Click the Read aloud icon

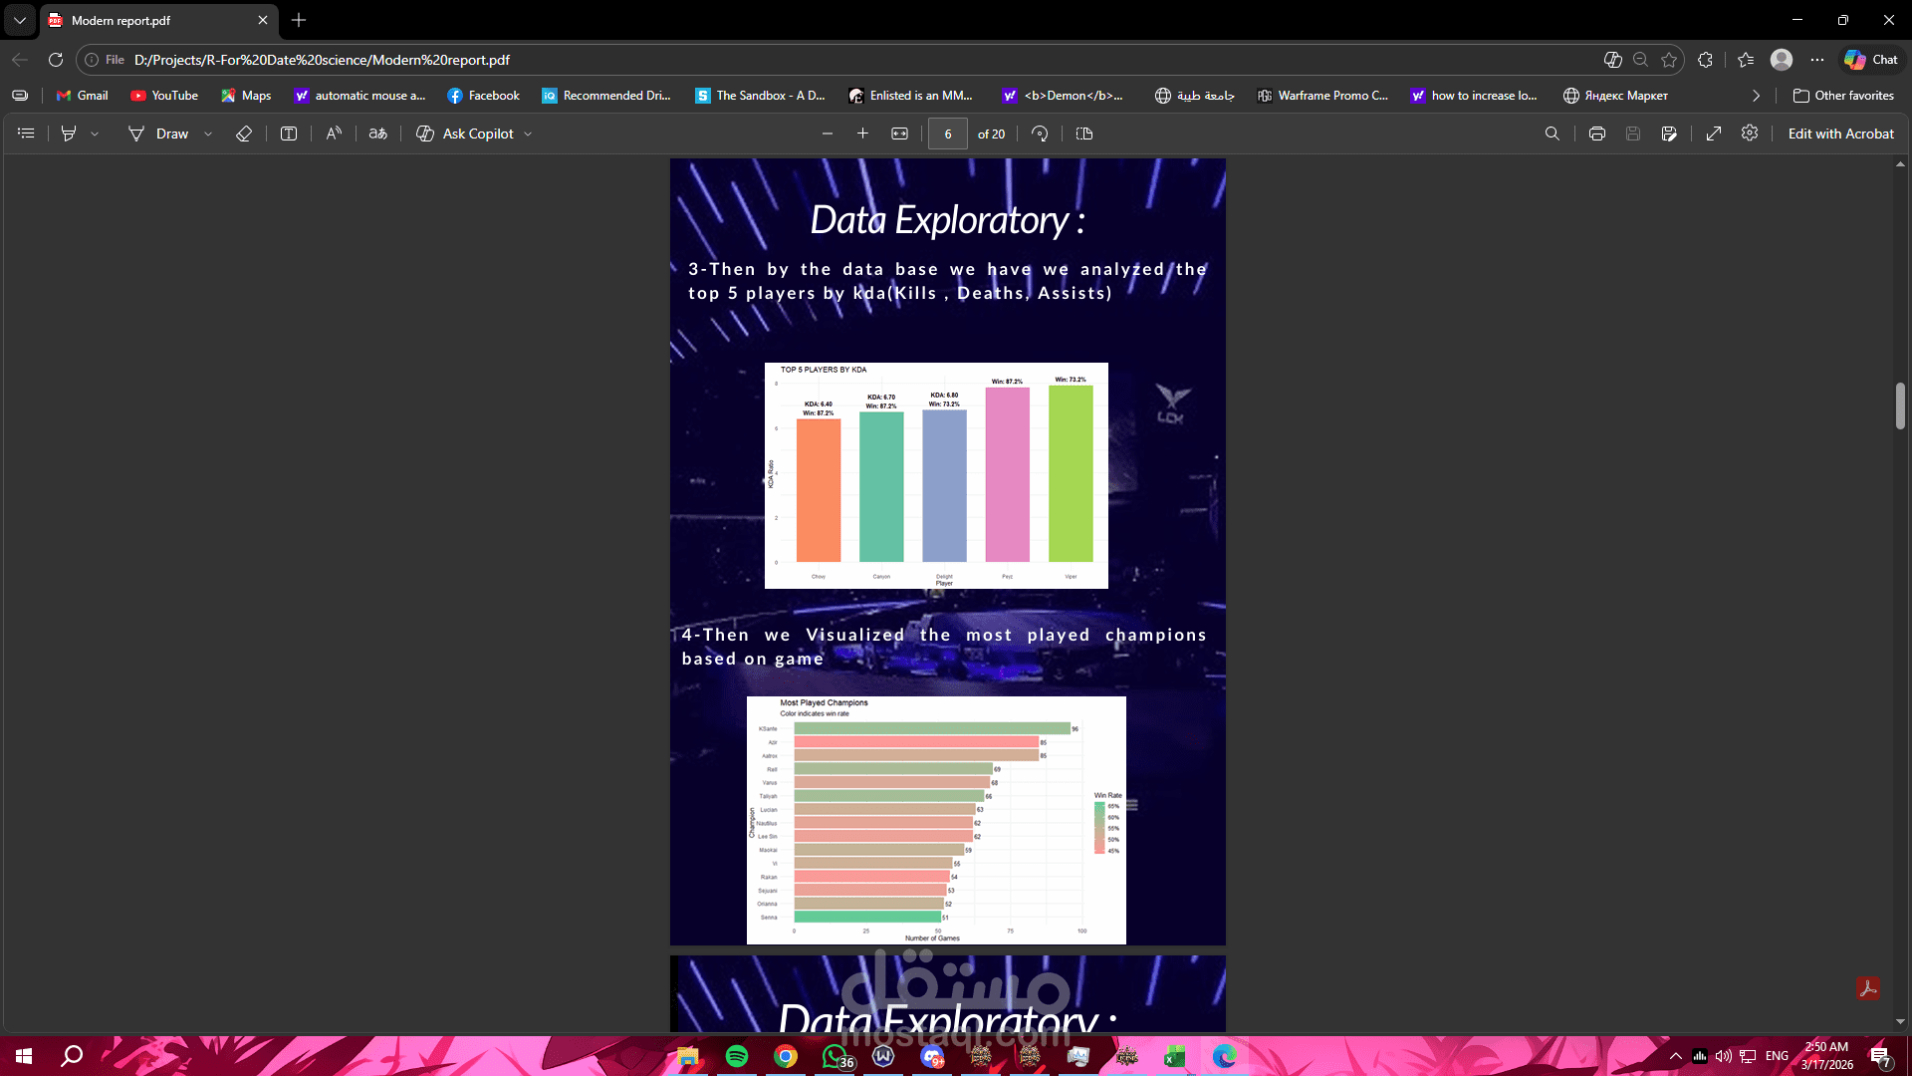pos(334,134)
